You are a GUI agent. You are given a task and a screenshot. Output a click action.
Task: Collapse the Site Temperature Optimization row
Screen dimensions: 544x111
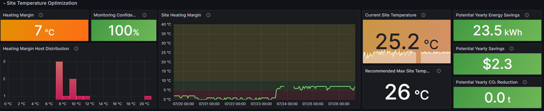[4, 3]
